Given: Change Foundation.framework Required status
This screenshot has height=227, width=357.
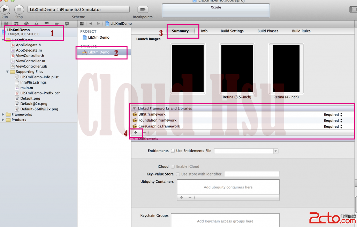Looking at the screenshot, I should (333, 120).
